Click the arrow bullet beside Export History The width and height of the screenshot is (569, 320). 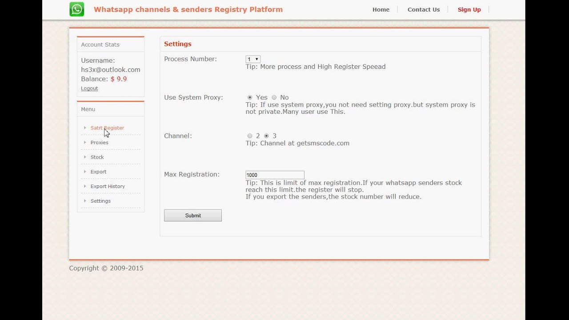(x=85, y=187)
